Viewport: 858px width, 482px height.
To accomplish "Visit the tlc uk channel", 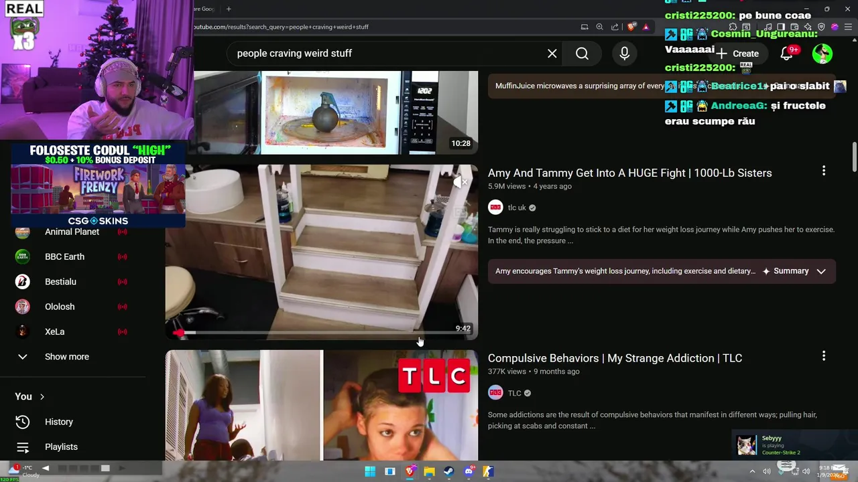I will (x=517, y=208).
